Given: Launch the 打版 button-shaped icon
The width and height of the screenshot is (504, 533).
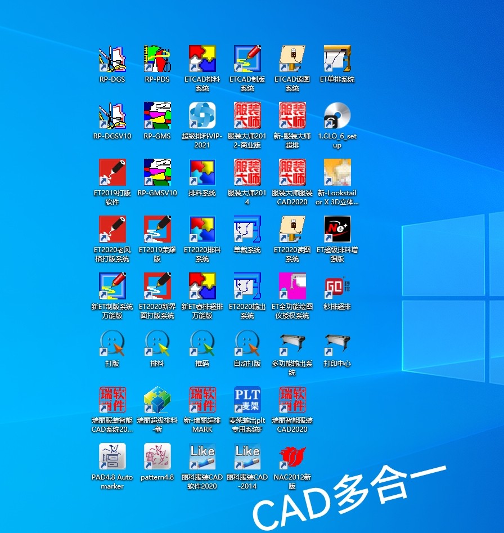Looking at the screenshot, I should 112,342.
